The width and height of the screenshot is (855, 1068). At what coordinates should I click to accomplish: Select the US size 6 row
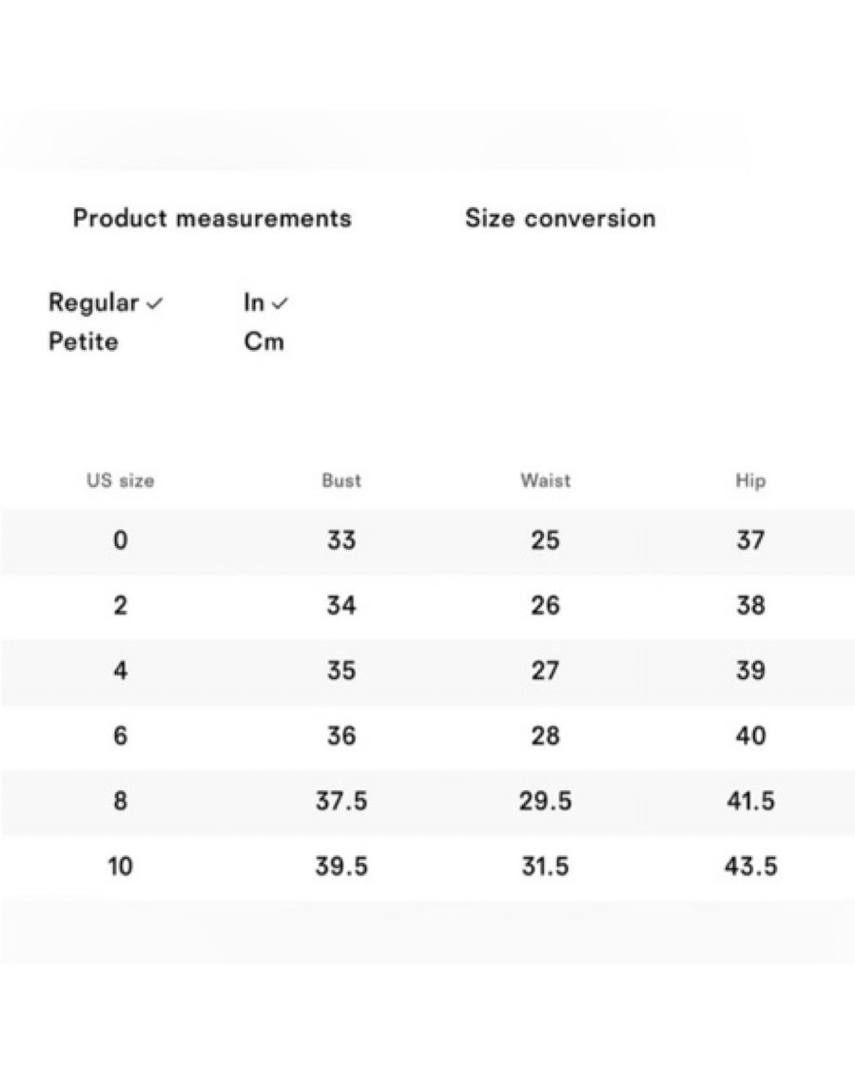(x=427, y=737)
